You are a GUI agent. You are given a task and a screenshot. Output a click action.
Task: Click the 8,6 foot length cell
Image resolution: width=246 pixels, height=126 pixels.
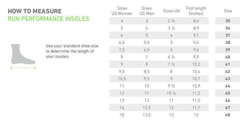coord(196,21)
